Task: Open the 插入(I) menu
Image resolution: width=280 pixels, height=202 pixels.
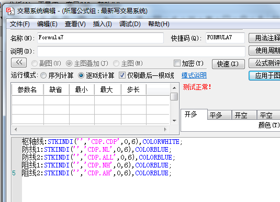Action: click(x=103, y=24)
